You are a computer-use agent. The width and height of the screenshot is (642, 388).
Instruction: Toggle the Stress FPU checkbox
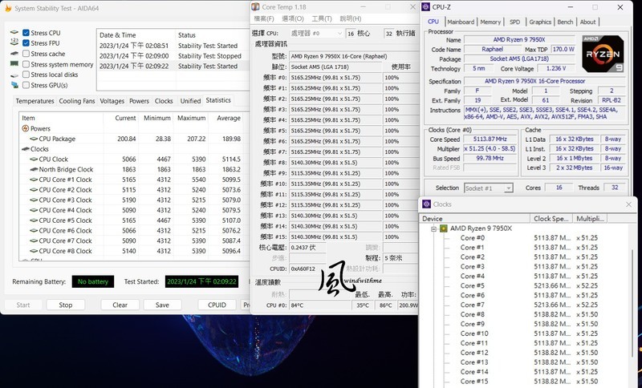(x=26, y=43)
